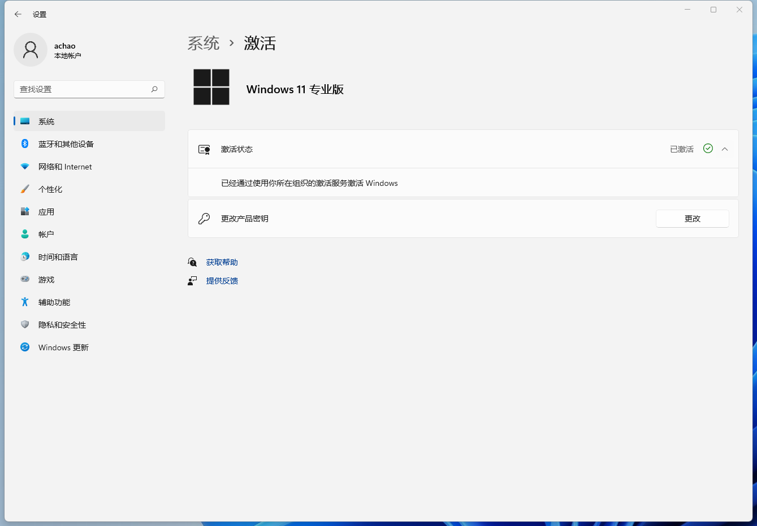Image resolution: width=757 pixels, height=526 pixels.
Task: Open 游戏 settings
Action: 89,280
